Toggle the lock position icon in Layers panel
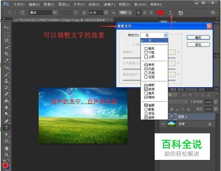This screenshot has height=171, width=221. 183,109
